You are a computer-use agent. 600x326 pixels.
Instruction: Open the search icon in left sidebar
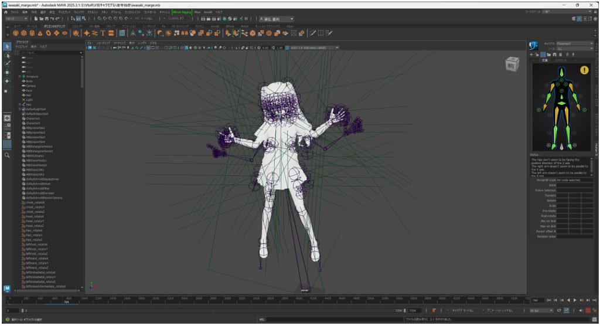[x=7, y=155]
